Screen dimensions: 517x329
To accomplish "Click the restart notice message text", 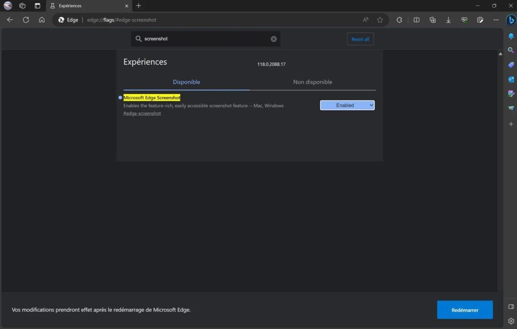I will (101, 310).
